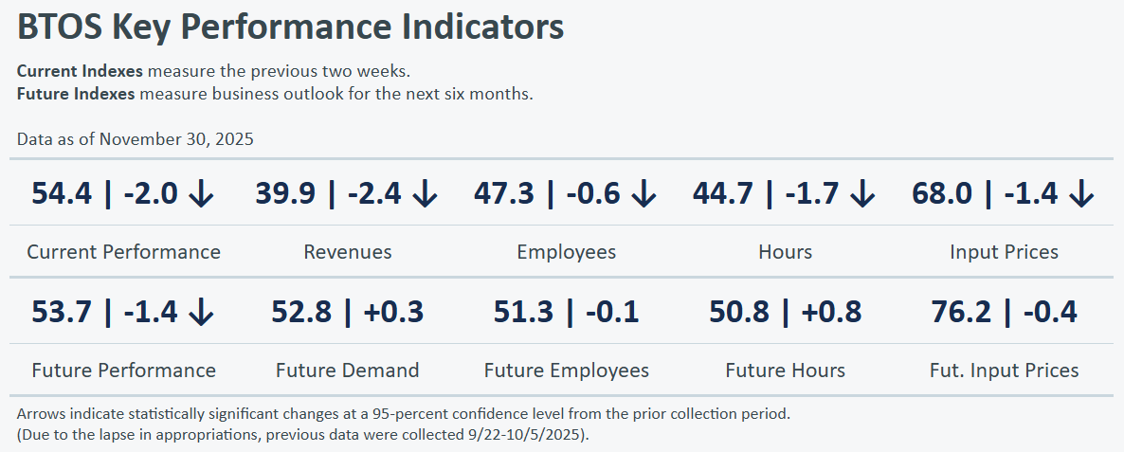Screen dimensions: 1124x452
Task: Click the down arrow next to Revenues value
Action: 425,194
